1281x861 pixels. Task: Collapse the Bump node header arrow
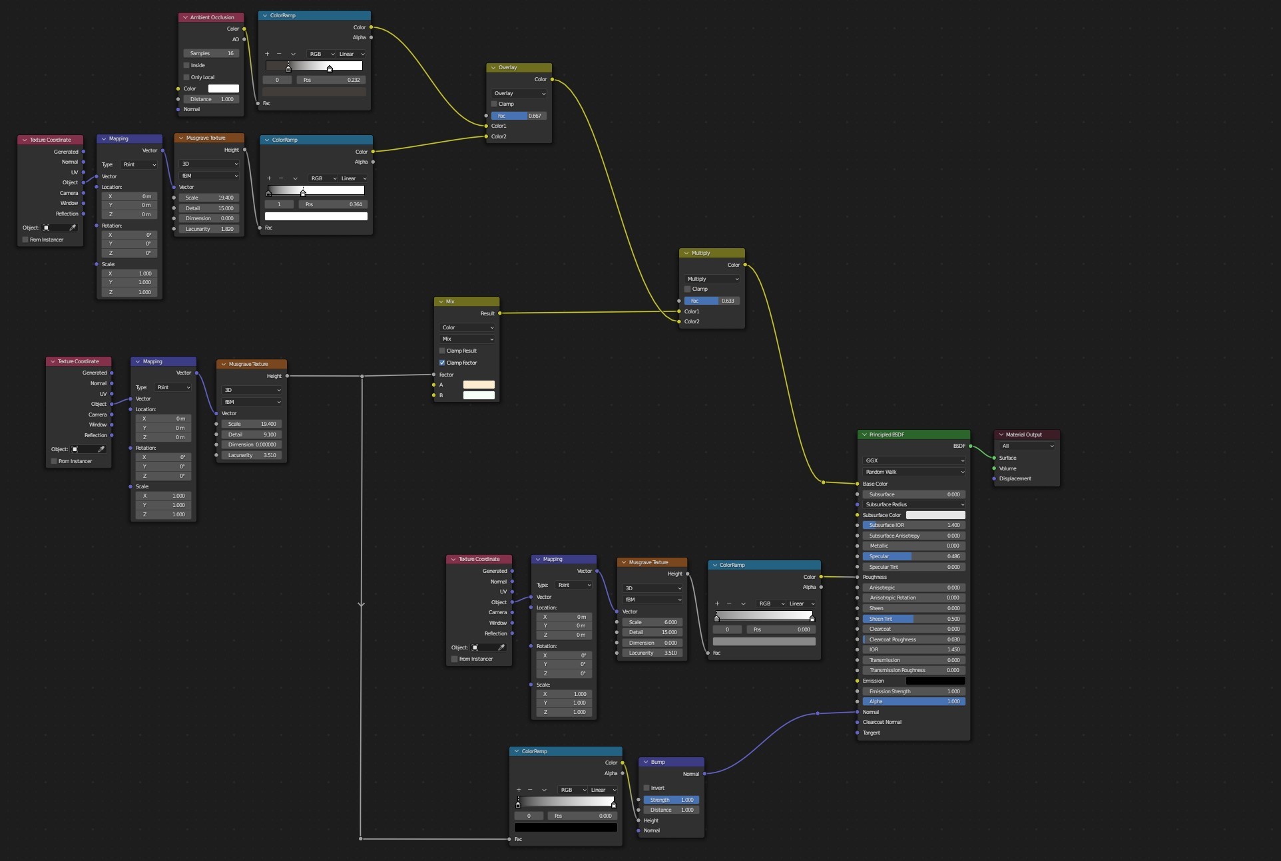pos(645,762)
